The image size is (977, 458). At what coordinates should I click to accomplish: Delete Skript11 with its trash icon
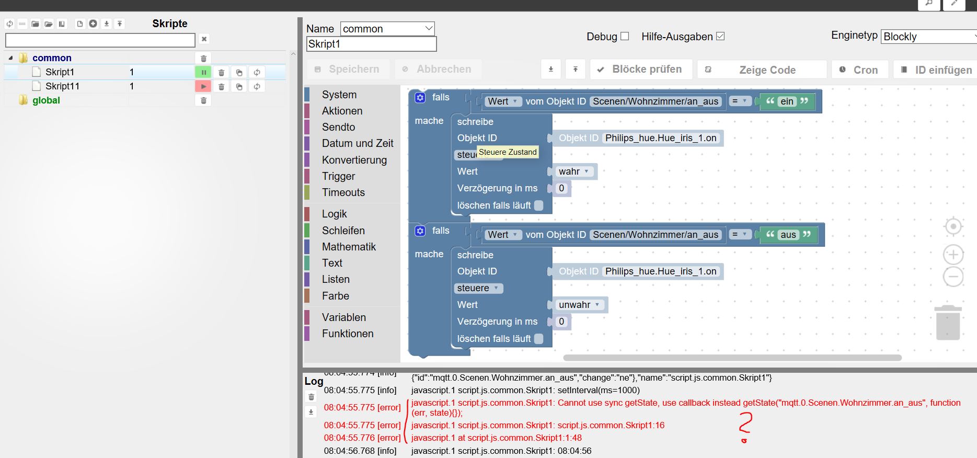point(221,87)
